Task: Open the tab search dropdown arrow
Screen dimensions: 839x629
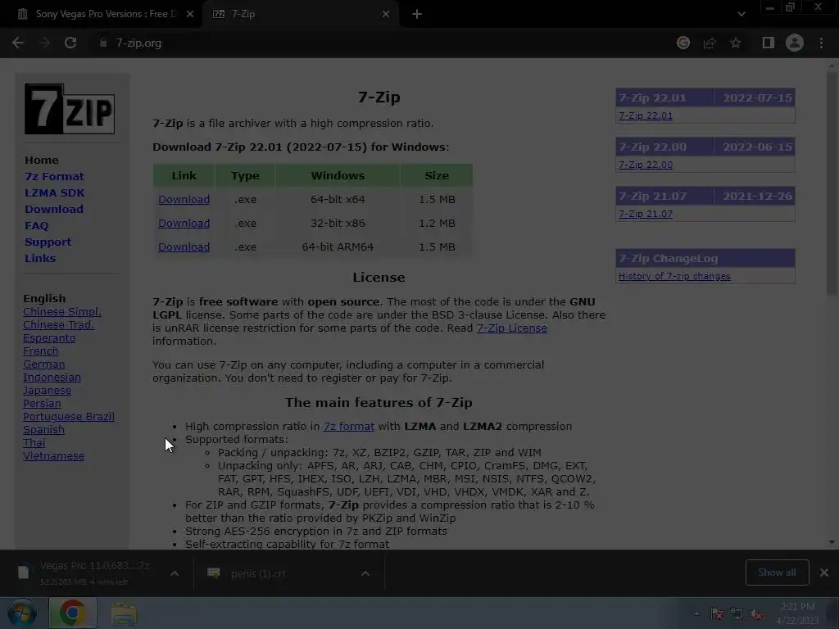Action: coord(741,14)
